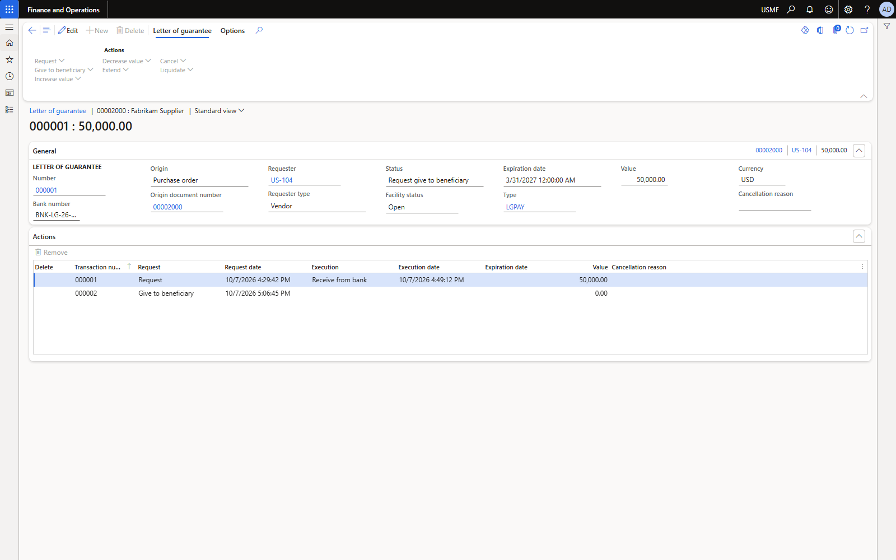Sort by Execution date column header
The width and height of the screenshot is (896, 560).
click(419, 267)
